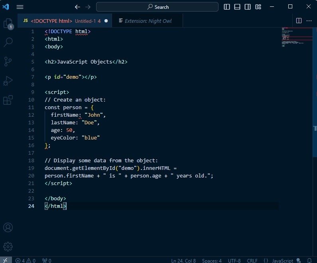Open remote window from status bar

[6, 260]
